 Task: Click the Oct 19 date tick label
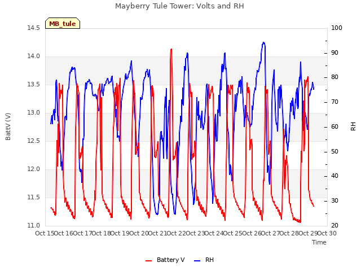coord(120,233)
